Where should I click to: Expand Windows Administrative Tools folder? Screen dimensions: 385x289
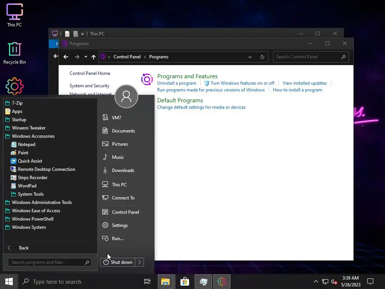(39, 202)
